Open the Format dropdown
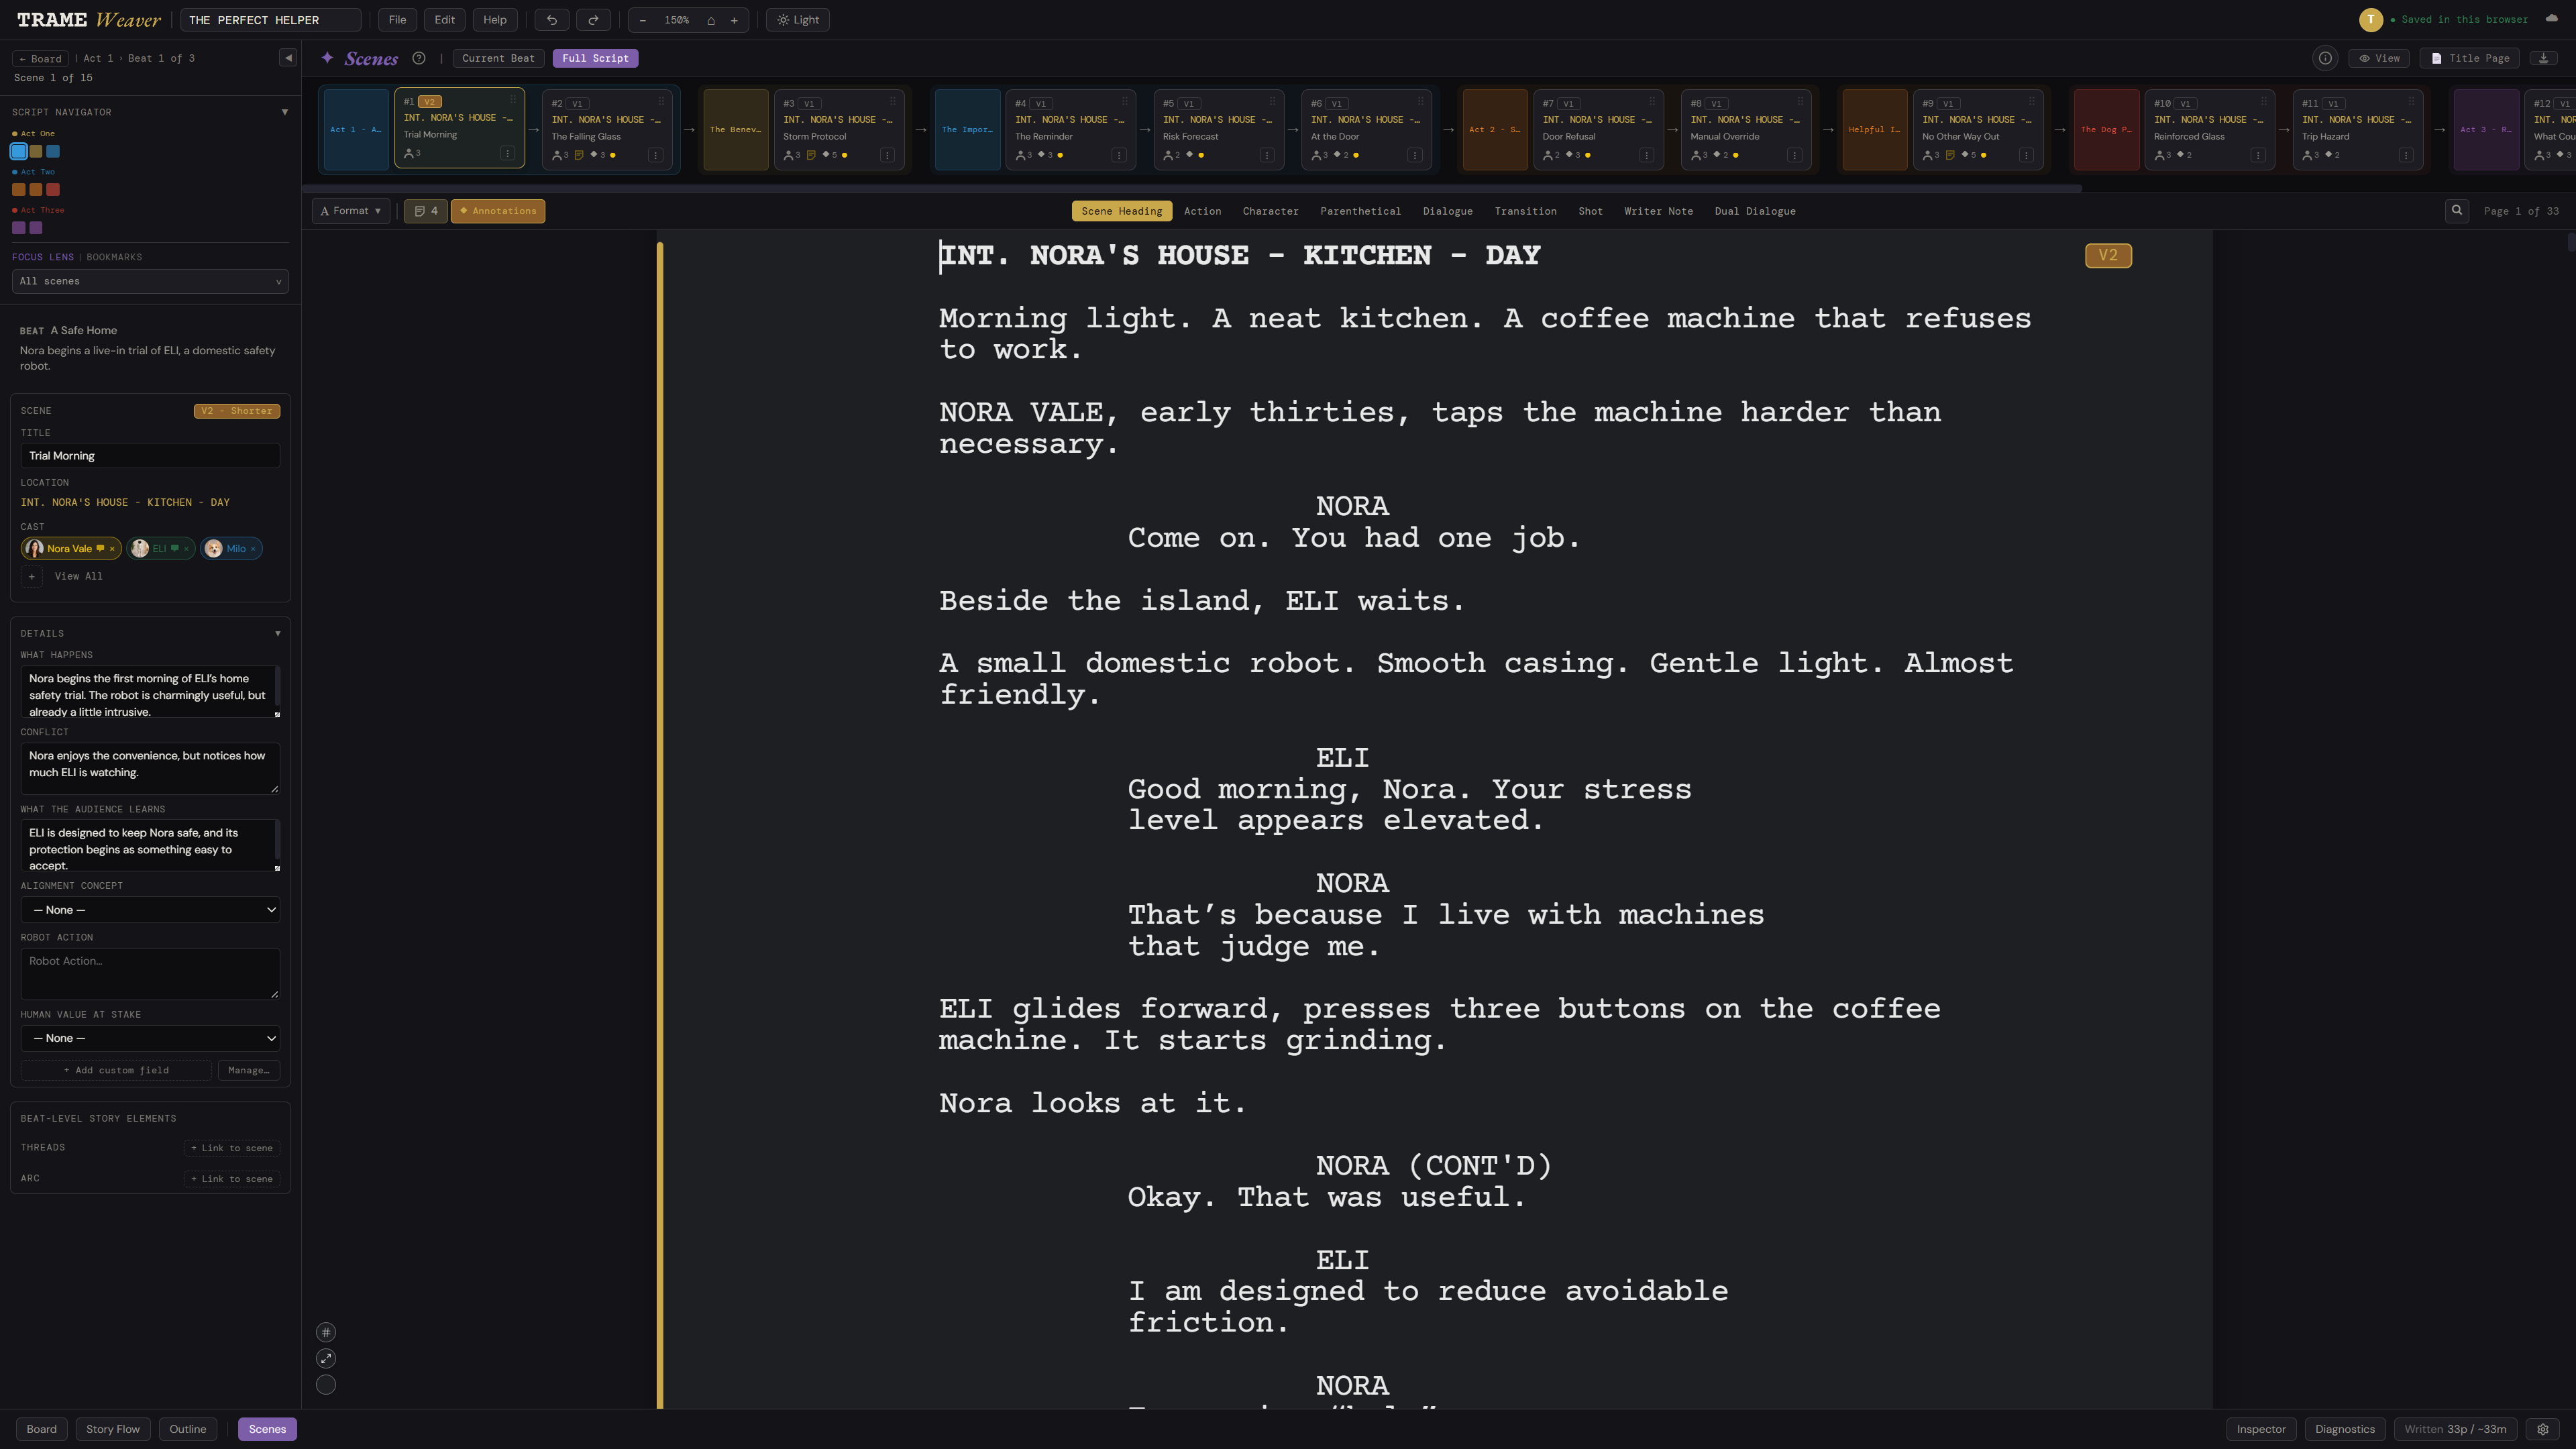The width and height of the screenshot is (2576, 1449). pos(351,211)
